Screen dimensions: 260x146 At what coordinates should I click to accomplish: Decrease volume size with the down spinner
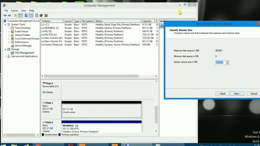[227, 64]
